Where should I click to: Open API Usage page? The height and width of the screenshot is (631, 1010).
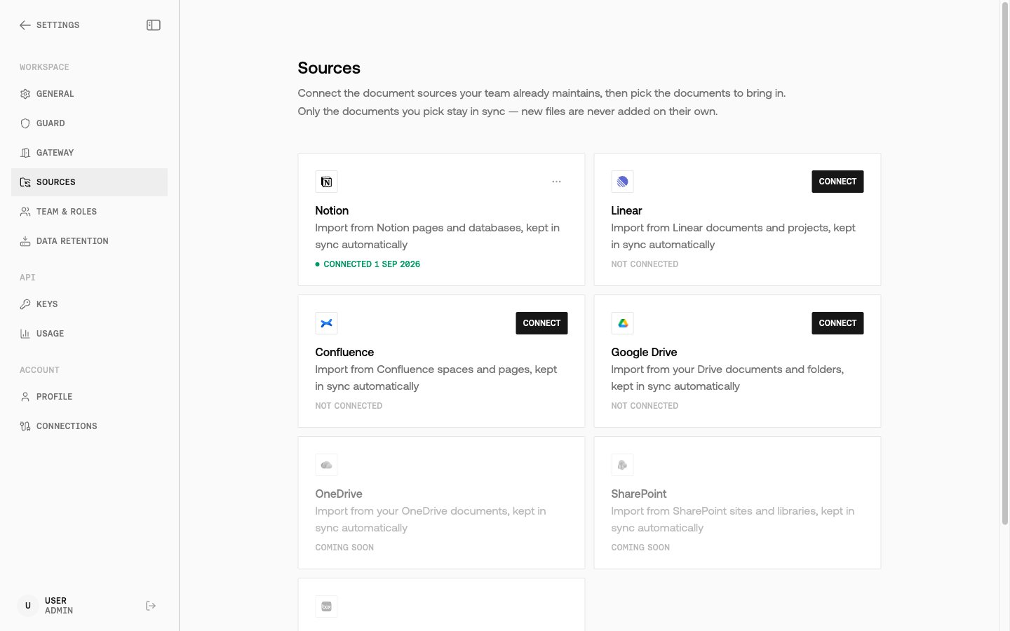[x=89, y=334]
